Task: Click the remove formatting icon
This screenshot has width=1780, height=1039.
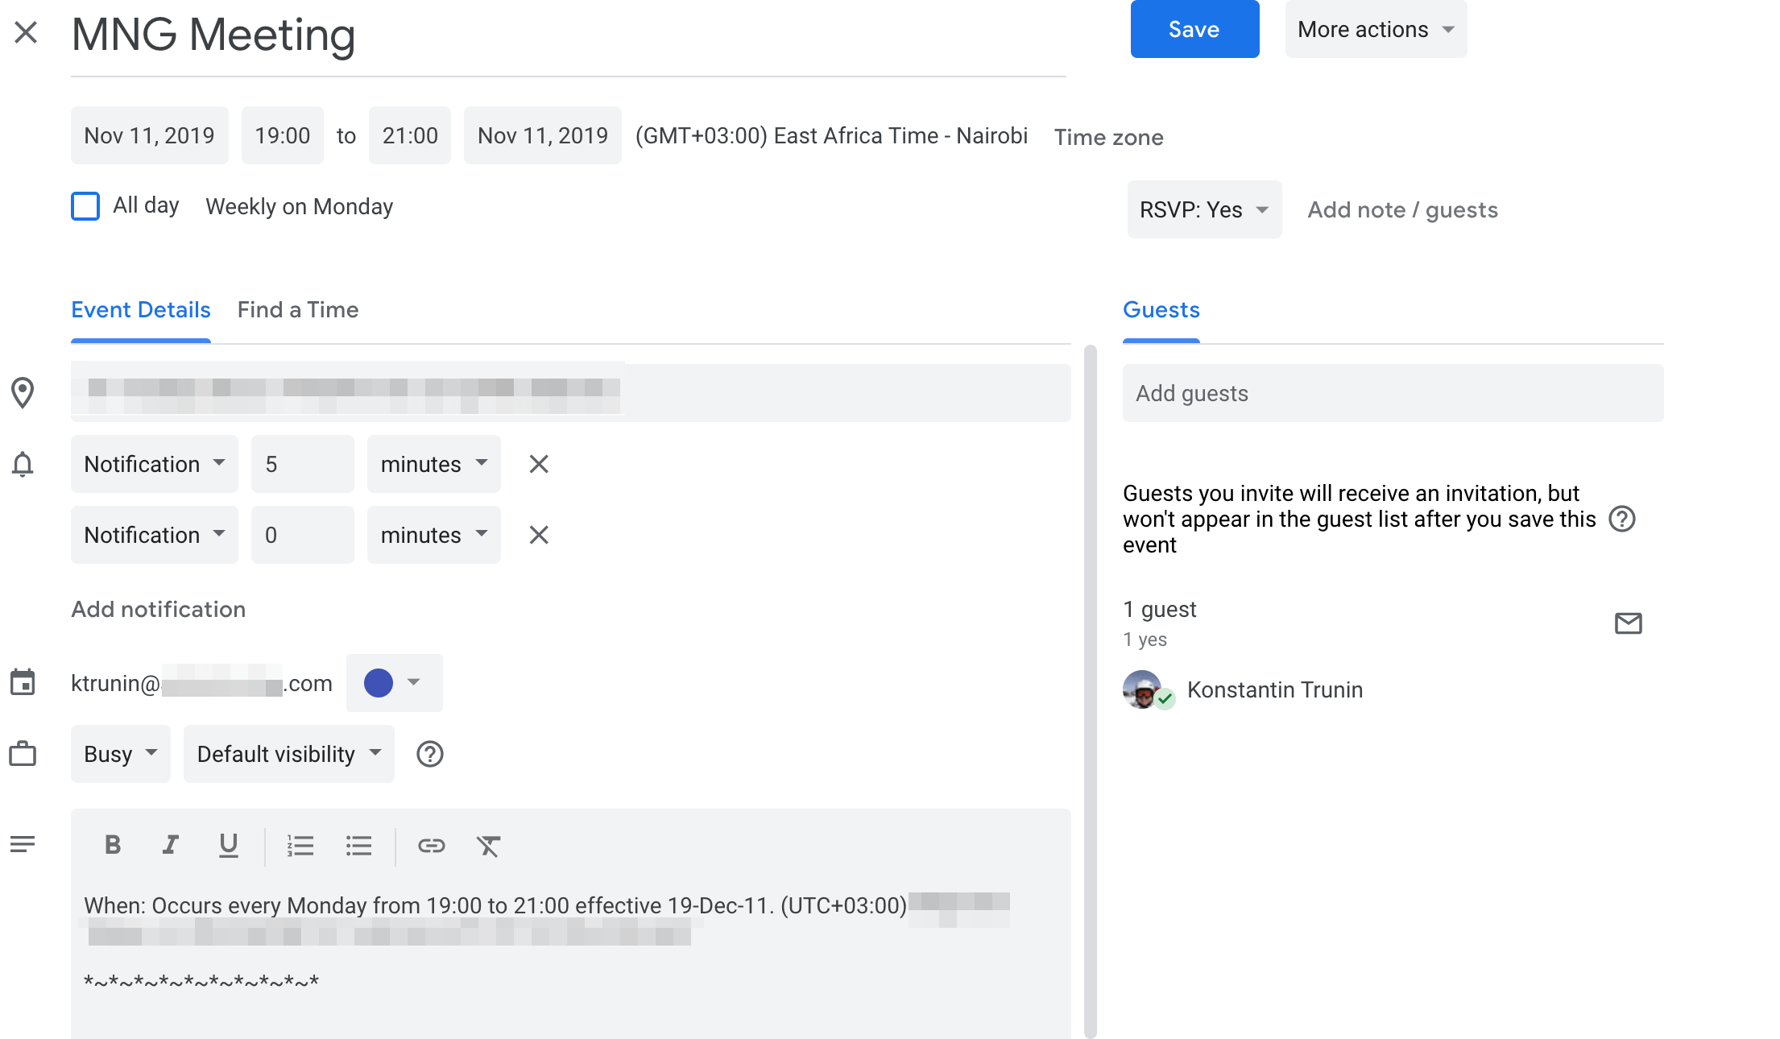Action: point(488,845)
